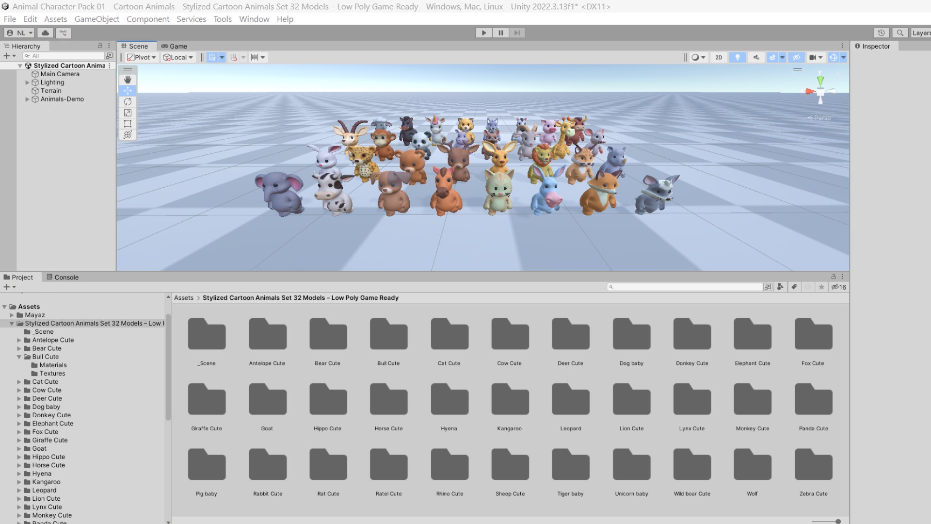
Task: Click the scene orientation gizmo Y axis
Action: point(820,80)
